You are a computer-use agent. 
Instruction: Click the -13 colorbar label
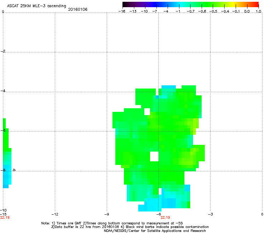[x=133, y=11]
